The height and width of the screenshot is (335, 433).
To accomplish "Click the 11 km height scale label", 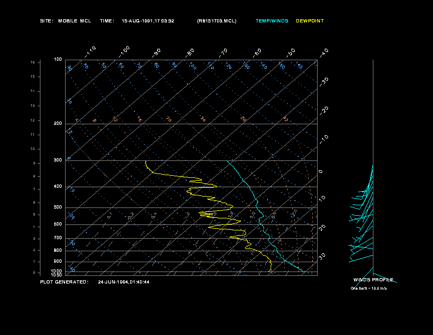I will coord(33,135).
